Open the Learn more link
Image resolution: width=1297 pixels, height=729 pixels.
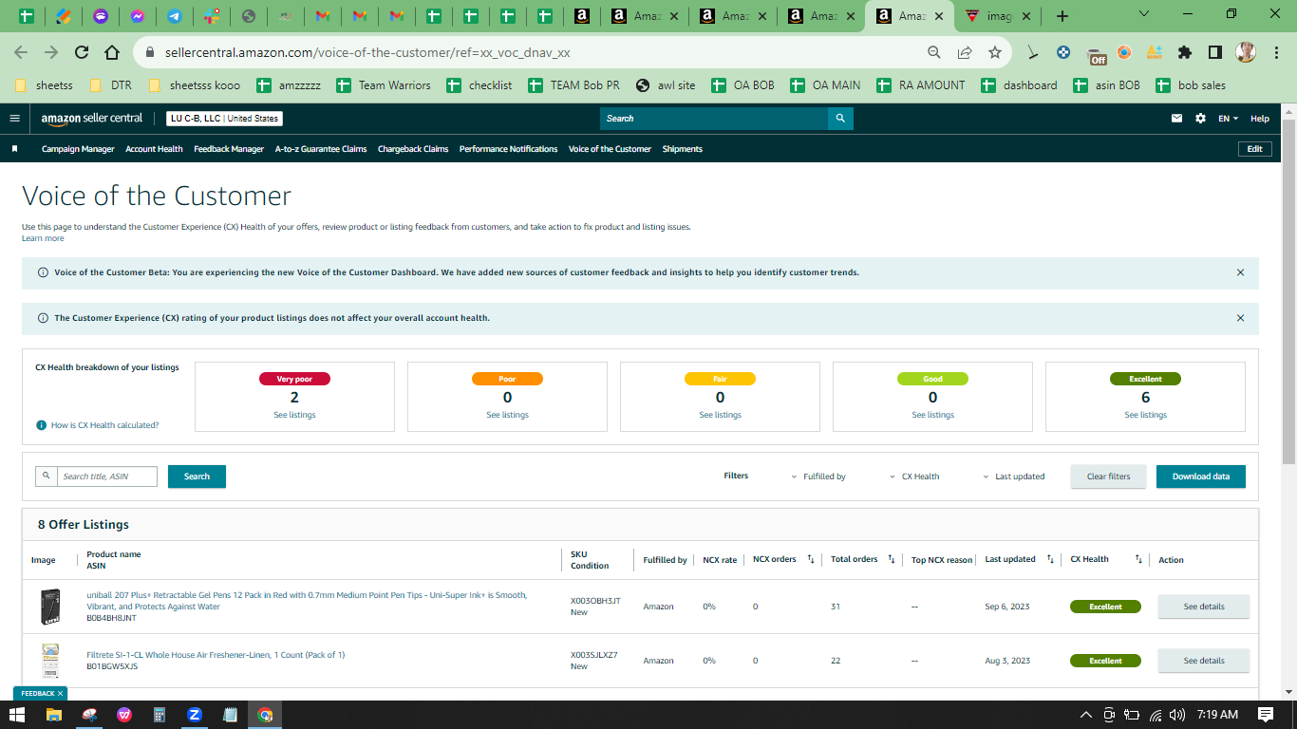[43, 238]
